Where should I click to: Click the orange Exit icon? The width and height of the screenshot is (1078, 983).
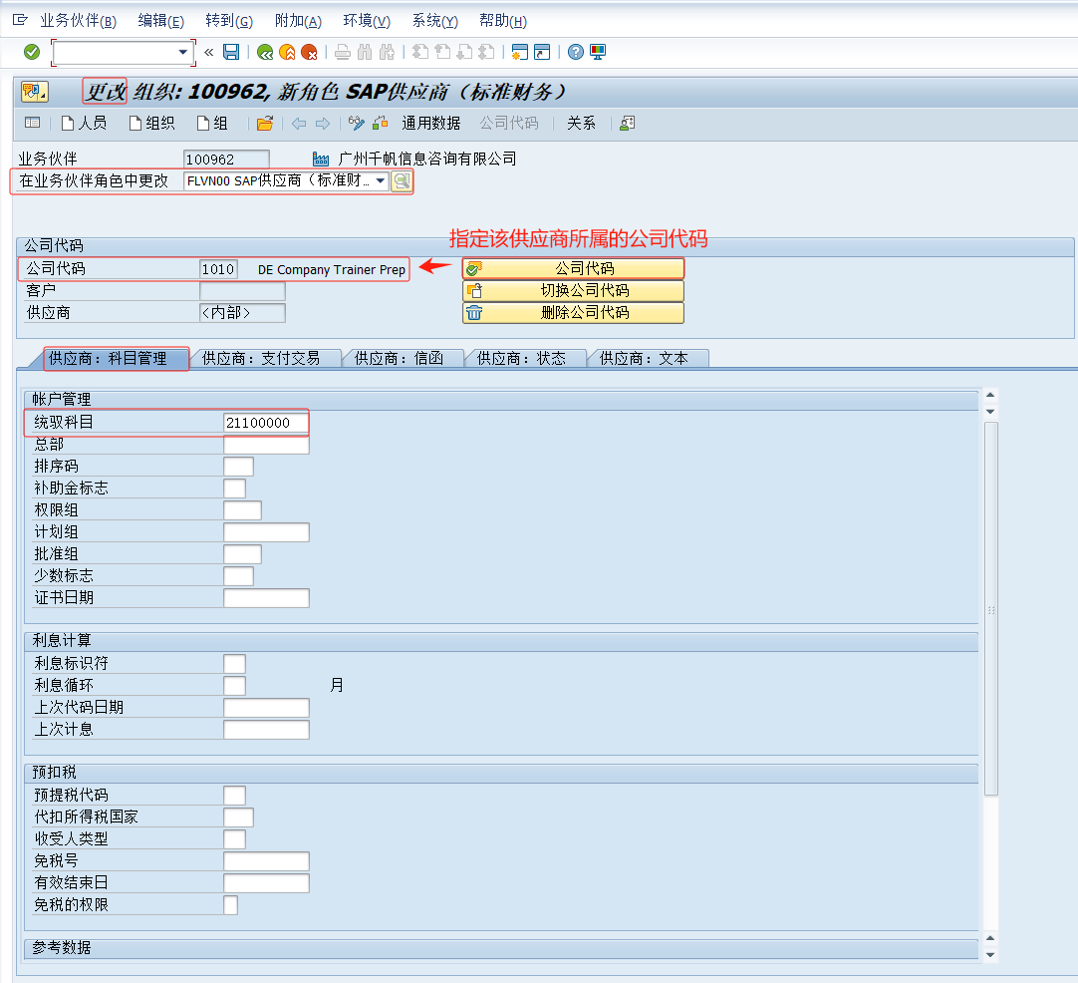287,52
